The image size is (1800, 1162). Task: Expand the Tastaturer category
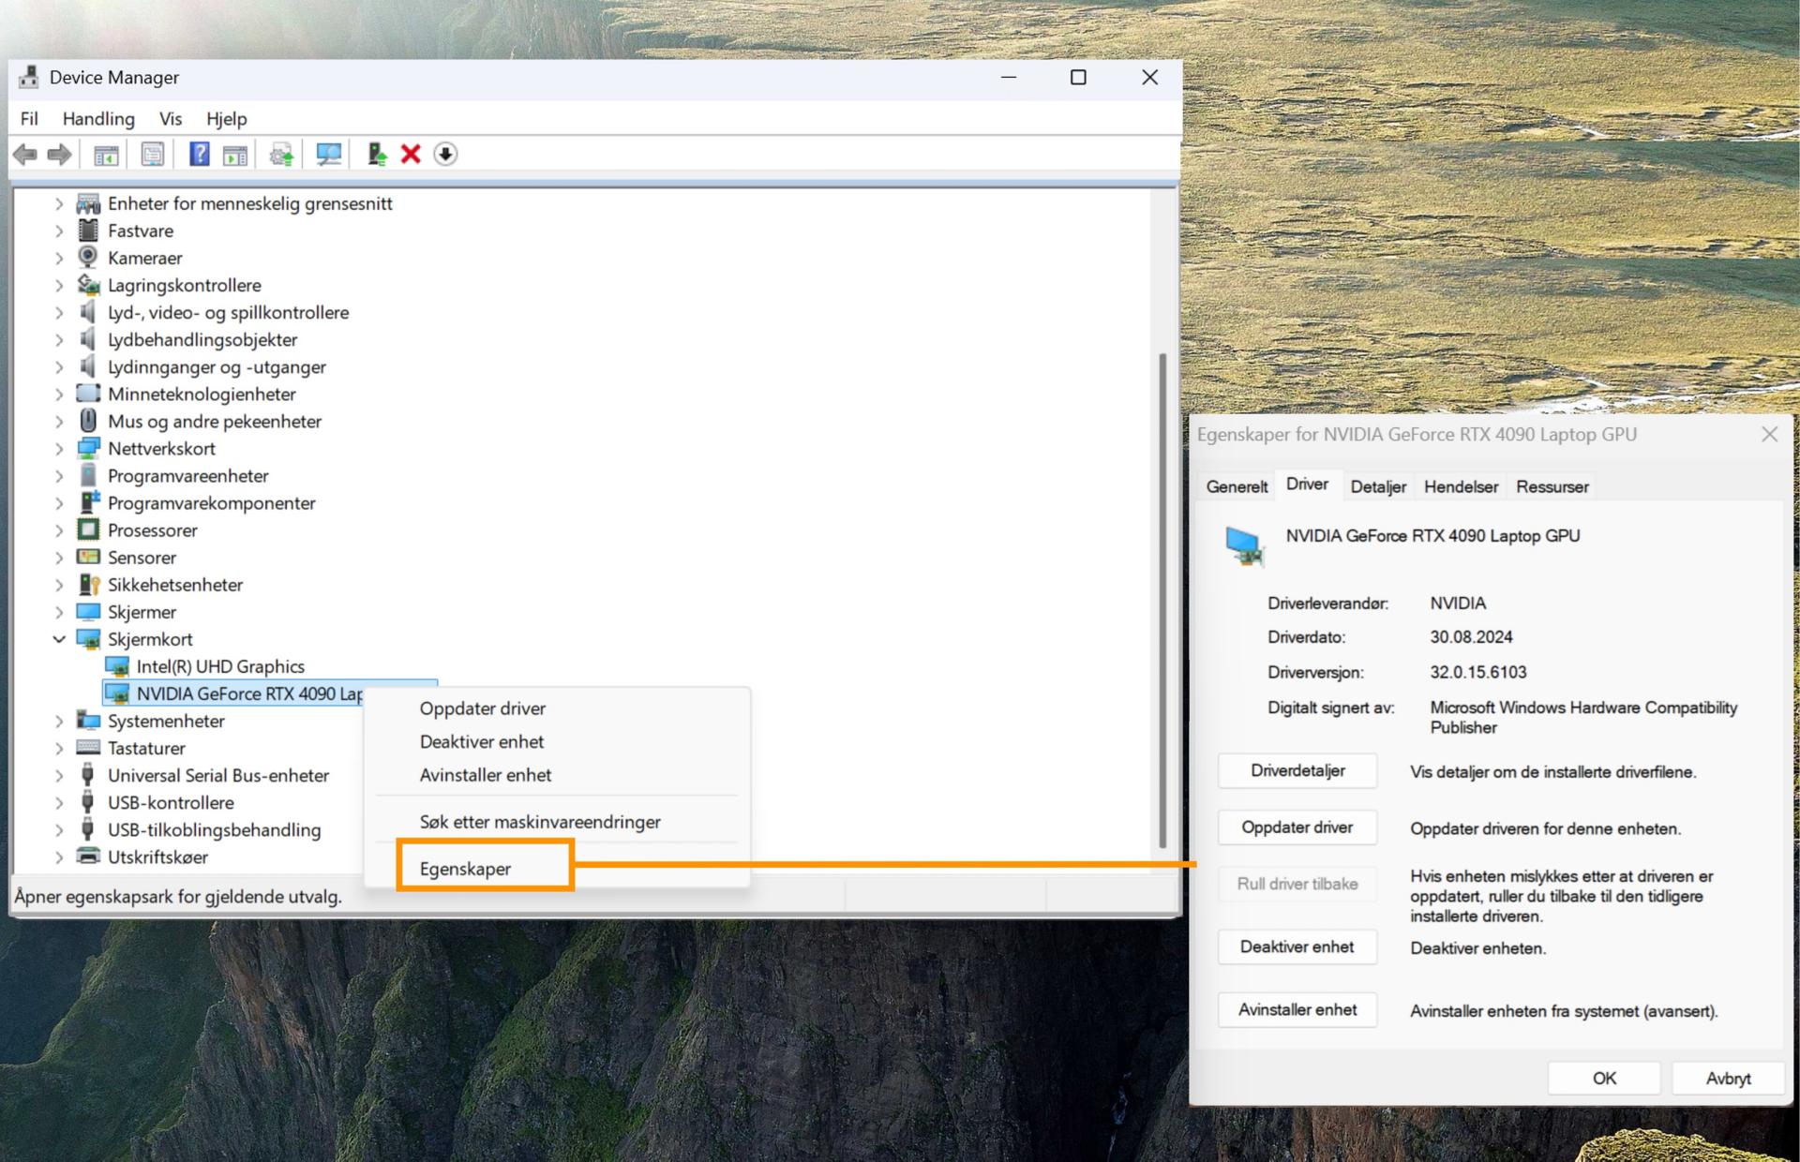59,748
